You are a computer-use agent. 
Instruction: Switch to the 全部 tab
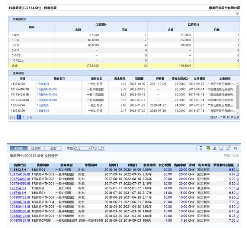(53, 148)
